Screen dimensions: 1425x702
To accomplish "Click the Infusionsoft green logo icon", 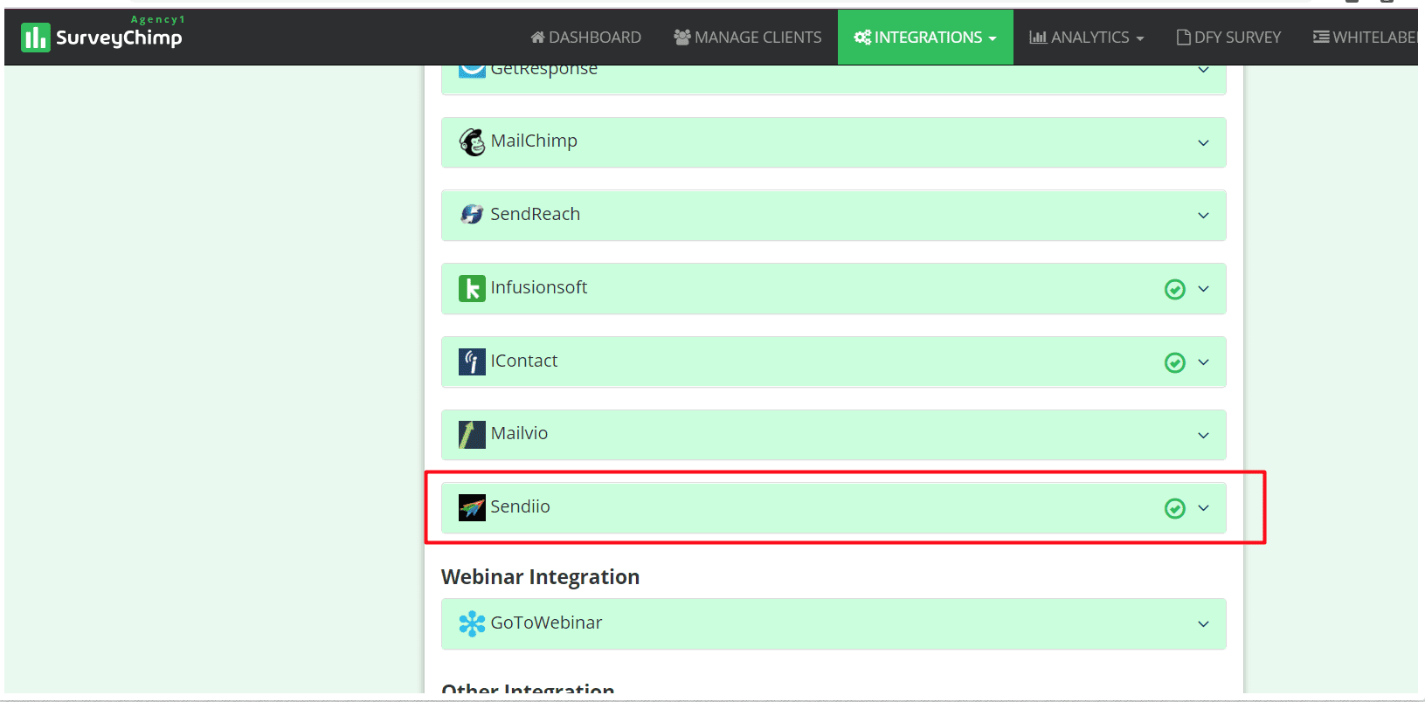I will pos(472,288).
